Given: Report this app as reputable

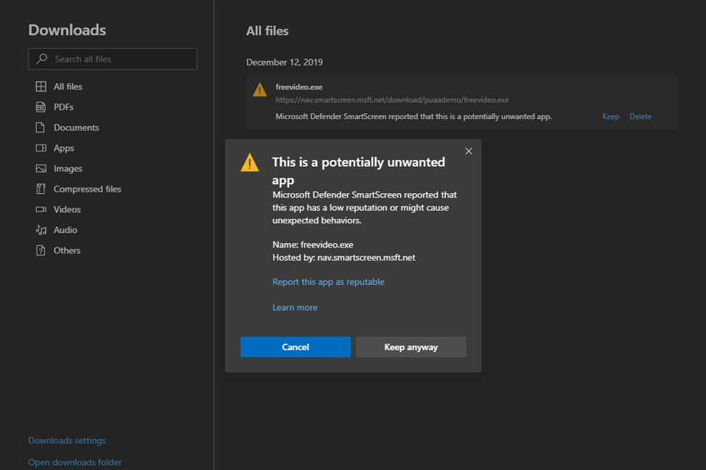Looking at the screenshot, I should pos(329,281).
